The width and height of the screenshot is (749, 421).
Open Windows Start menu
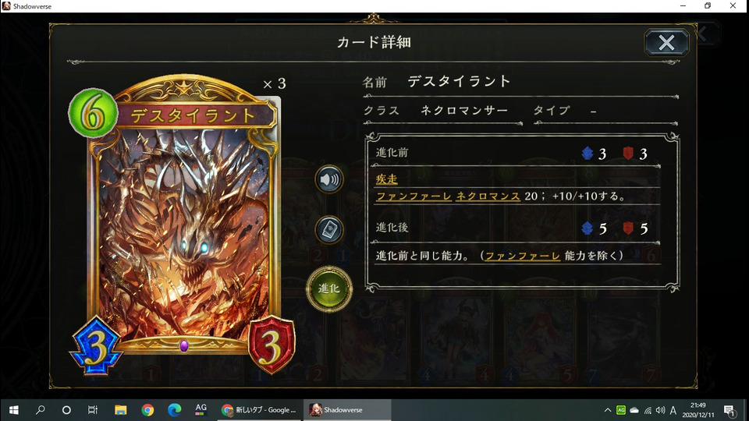pyautogui.click(x=14, y=410)
